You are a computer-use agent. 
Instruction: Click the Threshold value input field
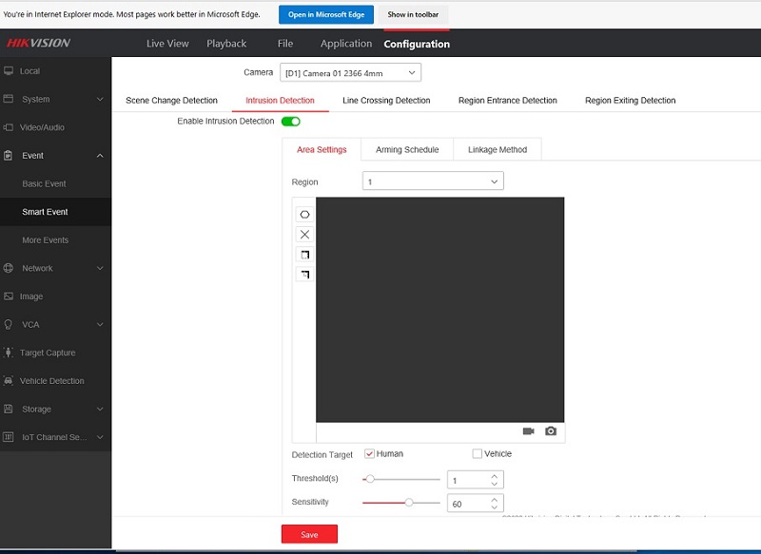pyautogui.click(x=467, y=480)
